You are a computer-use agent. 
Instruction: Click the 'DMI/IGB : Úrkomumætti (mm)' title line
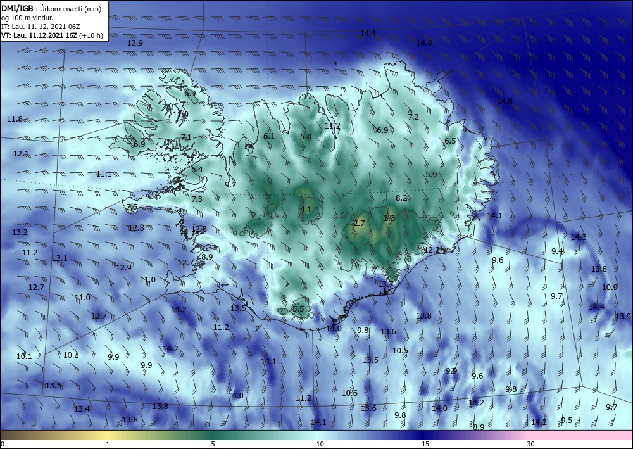(51, 9)
